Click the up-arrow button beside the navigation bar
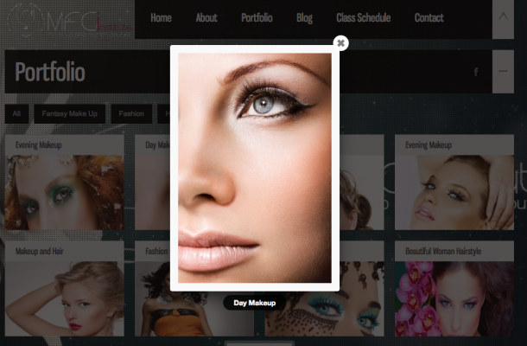527x346 pixels. tap(503, 19)
